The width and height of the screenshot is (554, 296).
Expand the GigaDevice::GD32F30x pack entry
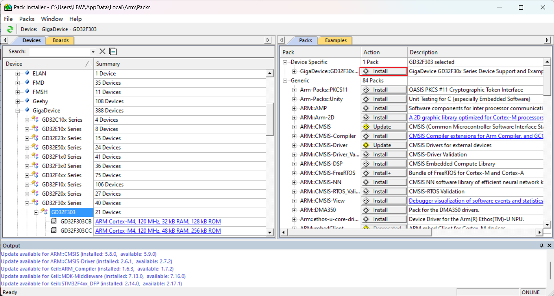click(294, 71)
